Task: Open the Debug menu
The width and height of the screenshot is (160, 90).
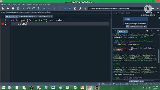Action: pyautogui.click(x=23, y=4)
